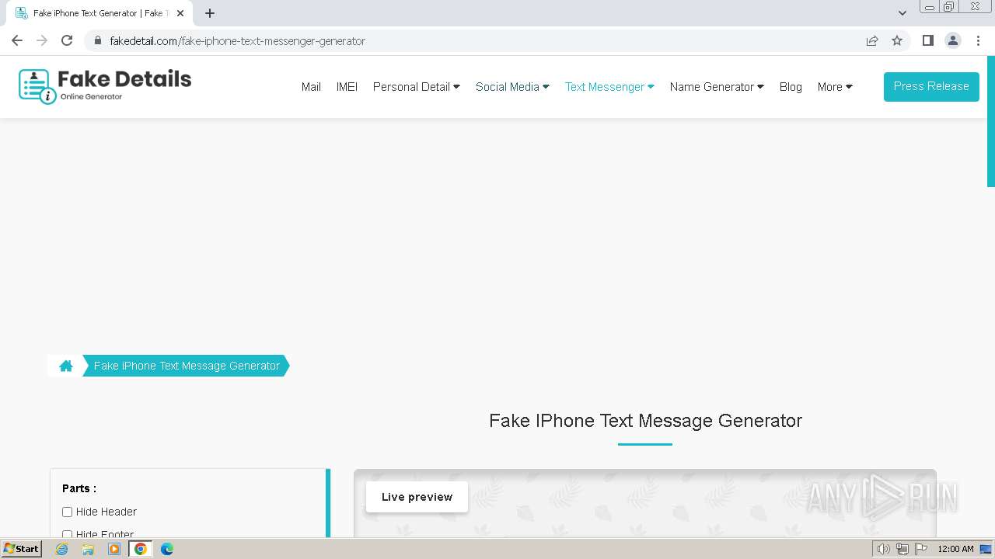Click the Press Release button
995x559 pixels.
pos(931,86)
